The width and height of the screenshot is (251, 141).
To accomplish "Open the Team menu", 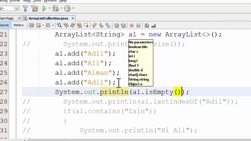I will (x=27, y=1).
